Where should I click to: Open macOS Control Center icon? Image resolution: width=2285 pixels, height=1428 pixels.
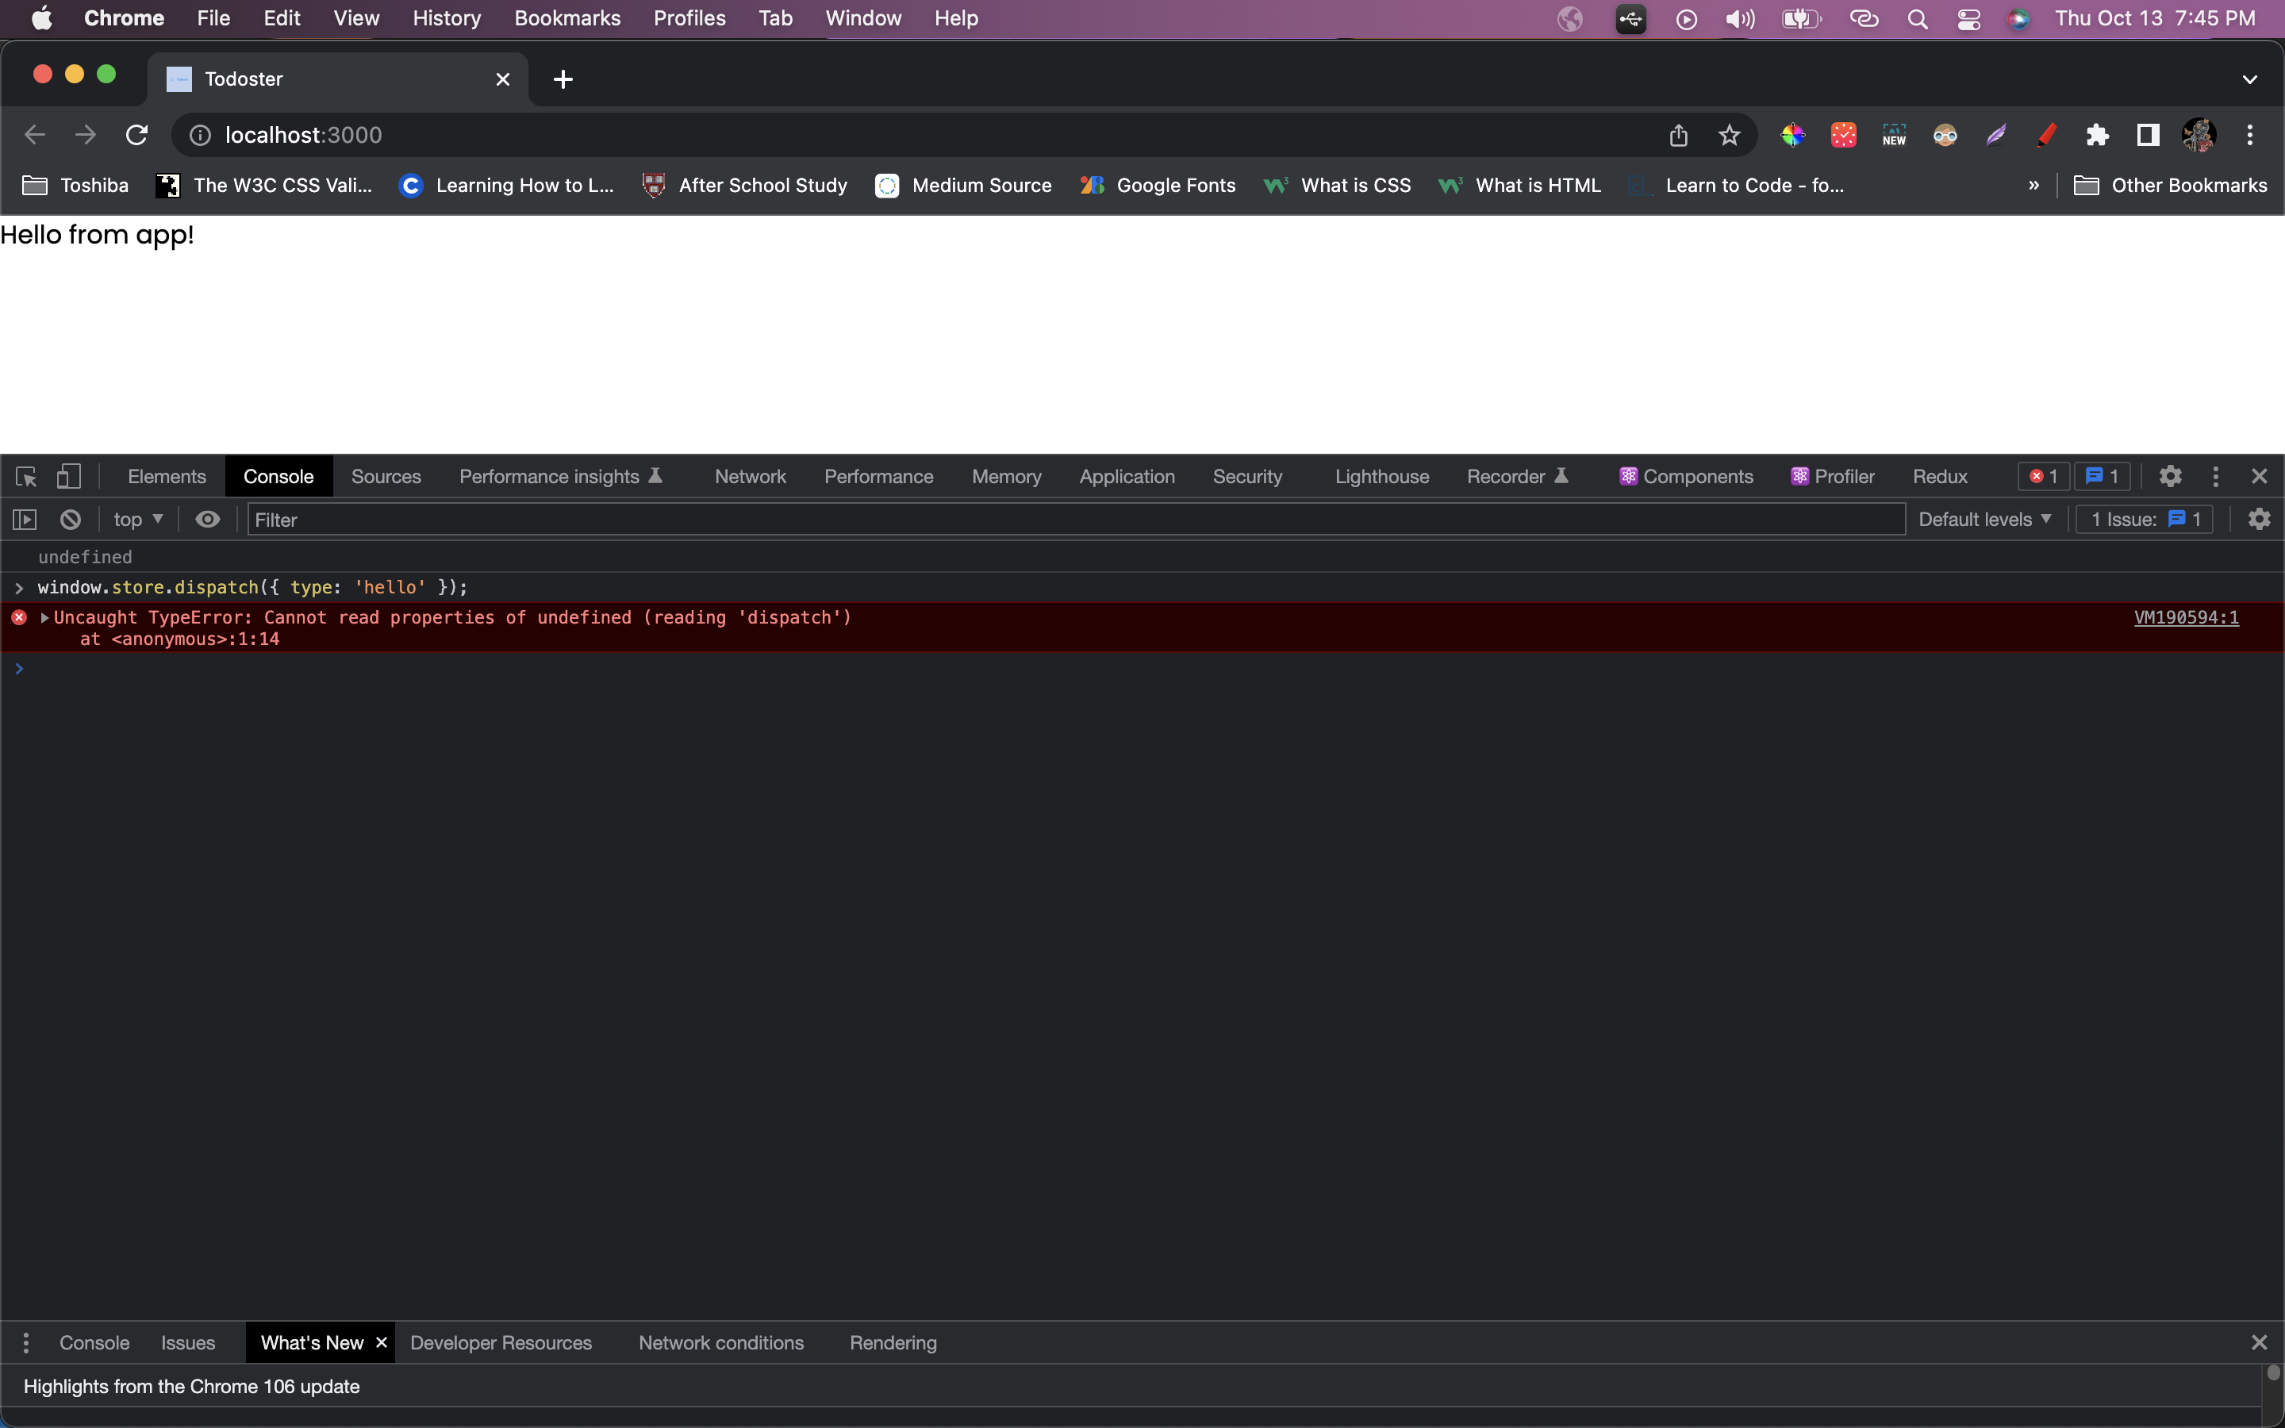click(x=1968, y=18)
